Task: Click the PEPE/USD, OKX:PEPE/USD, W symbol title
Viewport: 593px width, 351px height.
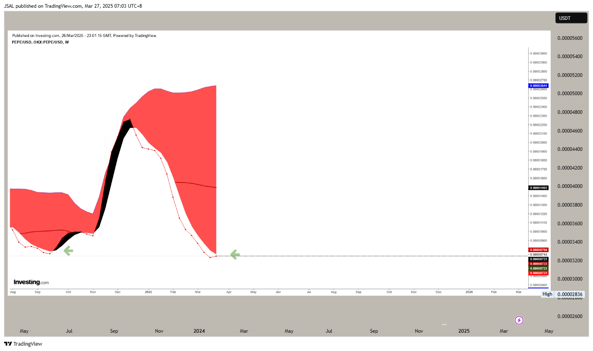Action: coord(40,42)
